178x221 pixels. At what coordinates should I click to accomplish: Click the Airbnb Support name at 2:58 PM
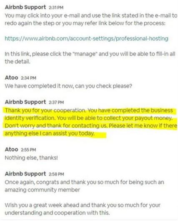tap(25, 173)
